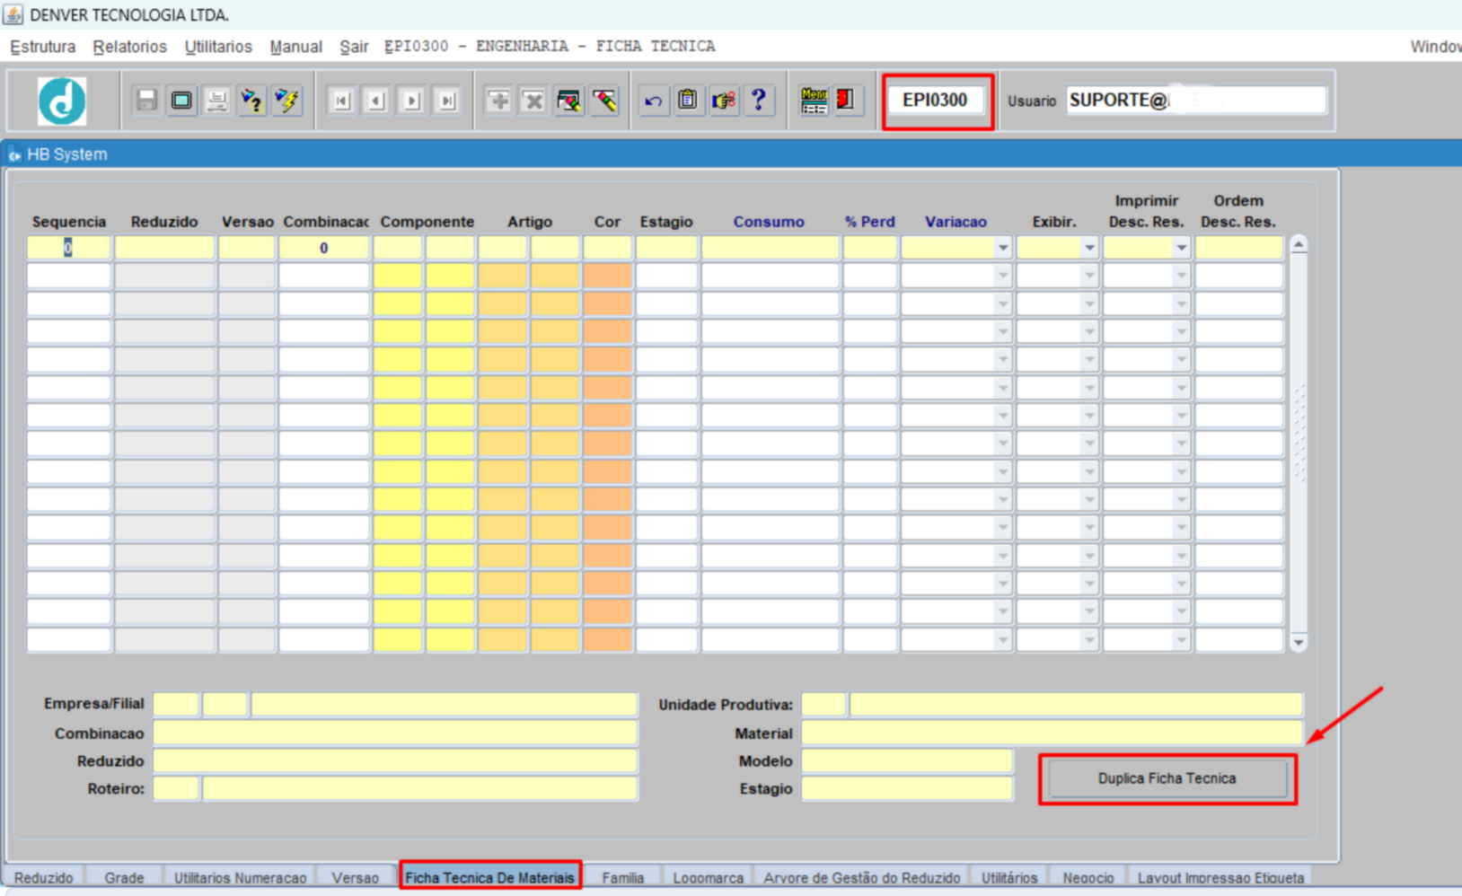Open the Layout Impressao Etiqueta tab
This screenshot has width=1462, height=896.
pos(1220,877)
